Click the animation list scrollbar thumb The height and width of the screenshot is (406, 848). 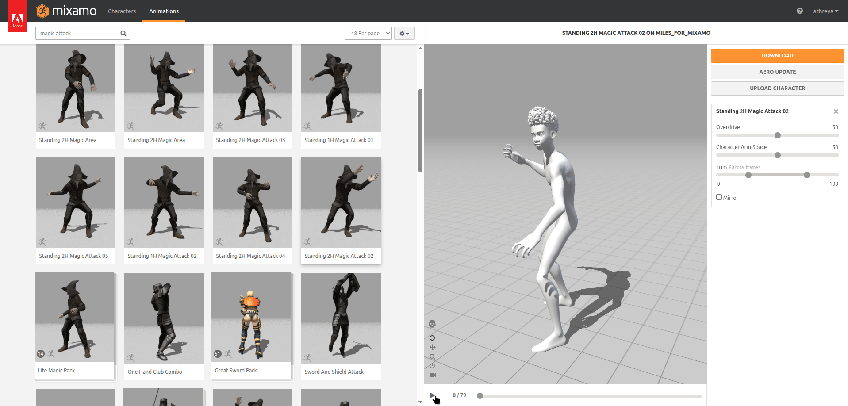point(420,130)
